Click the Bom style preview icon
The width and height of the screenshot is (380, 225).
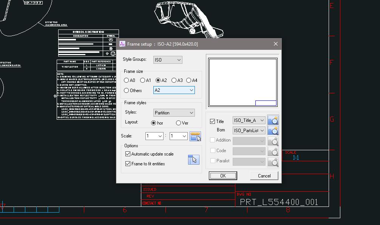click(x=273, y=130)
